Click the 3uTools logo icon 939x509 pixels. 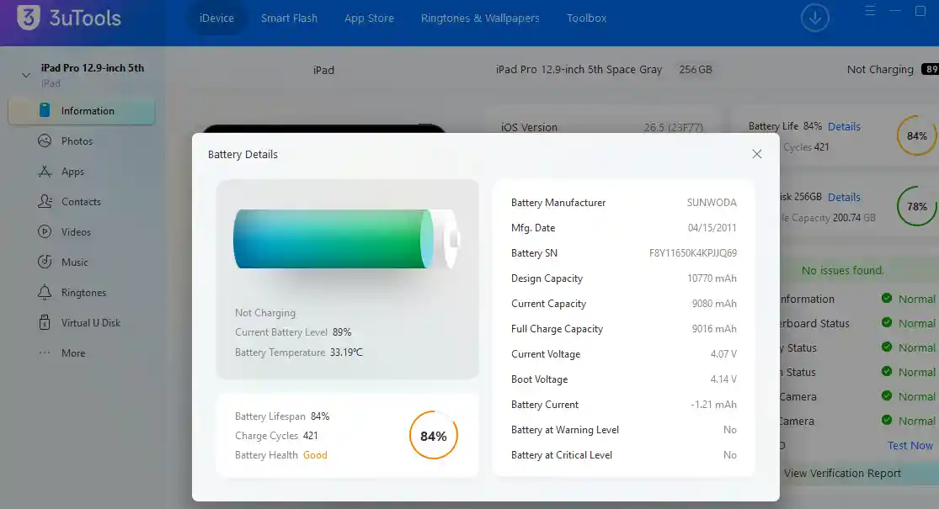point(28,17)
